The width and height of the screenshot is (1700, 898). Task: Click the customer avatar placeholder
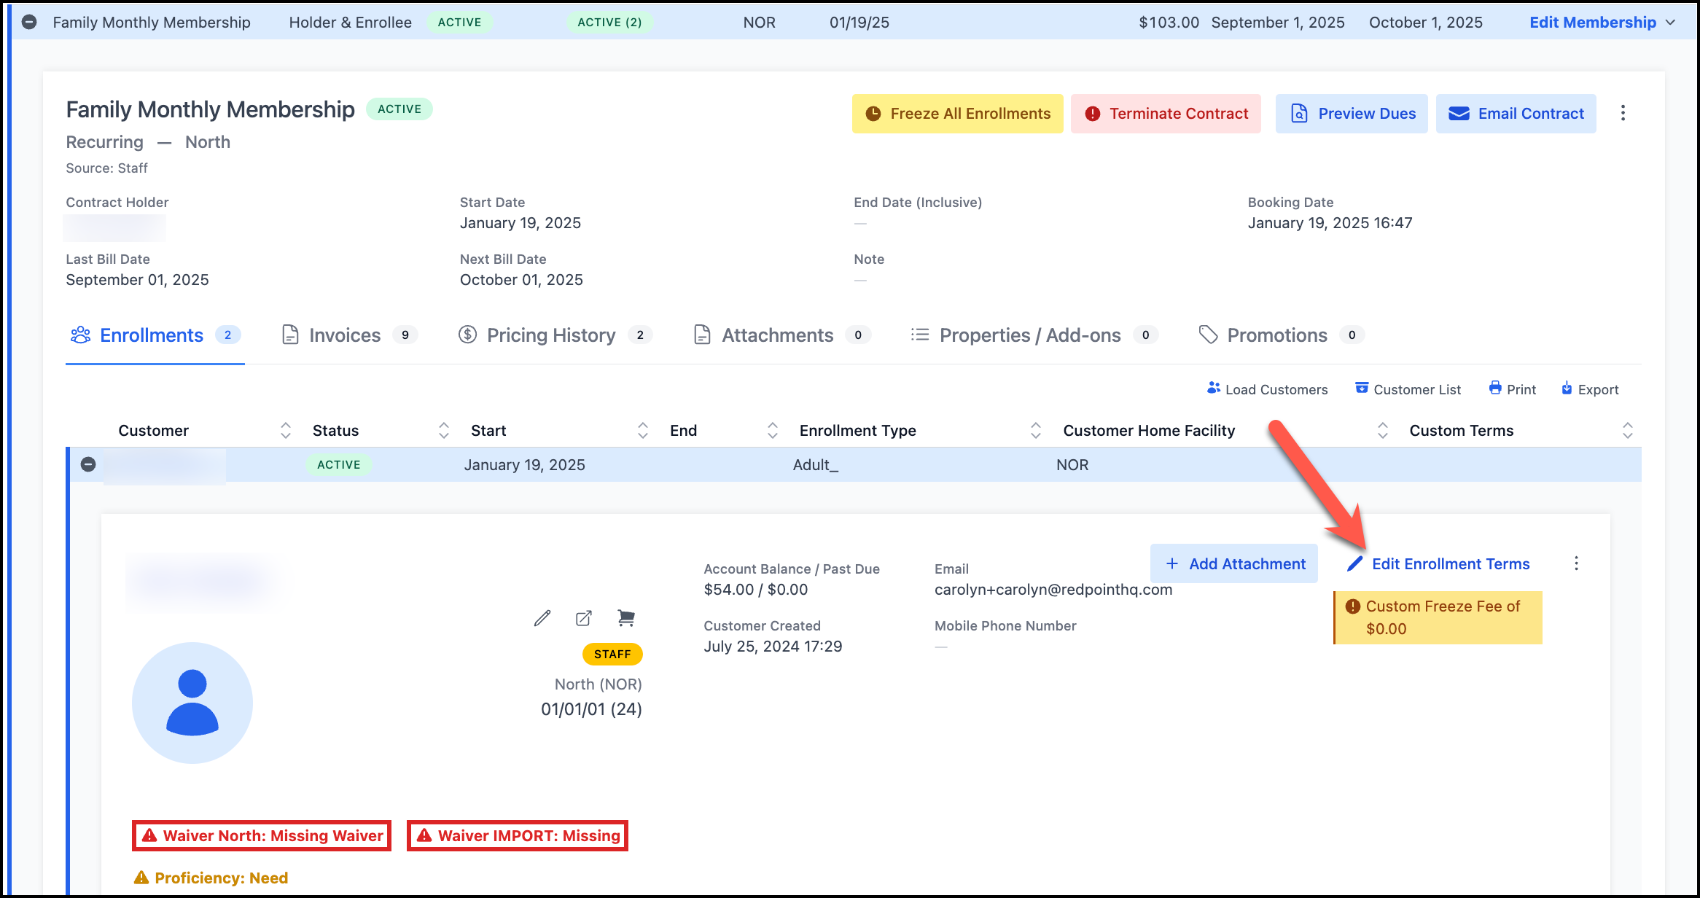[x=192, y=703]
